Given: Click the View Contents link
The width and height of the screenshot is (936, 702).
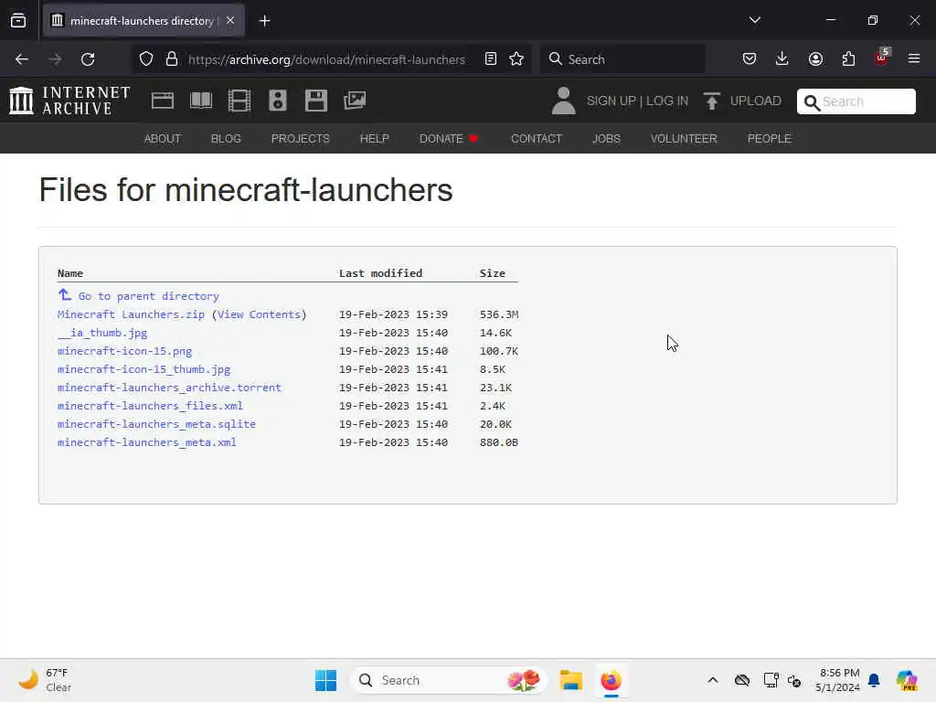Looking at the screenshot, I should [x=259, y=314].
